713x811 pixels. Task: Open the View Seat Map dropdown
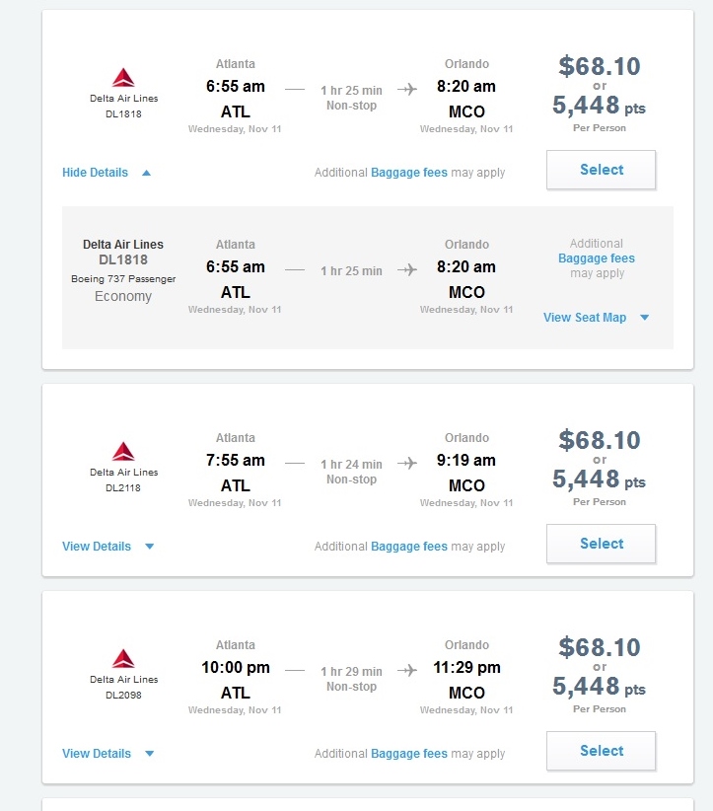click(644, 318)
